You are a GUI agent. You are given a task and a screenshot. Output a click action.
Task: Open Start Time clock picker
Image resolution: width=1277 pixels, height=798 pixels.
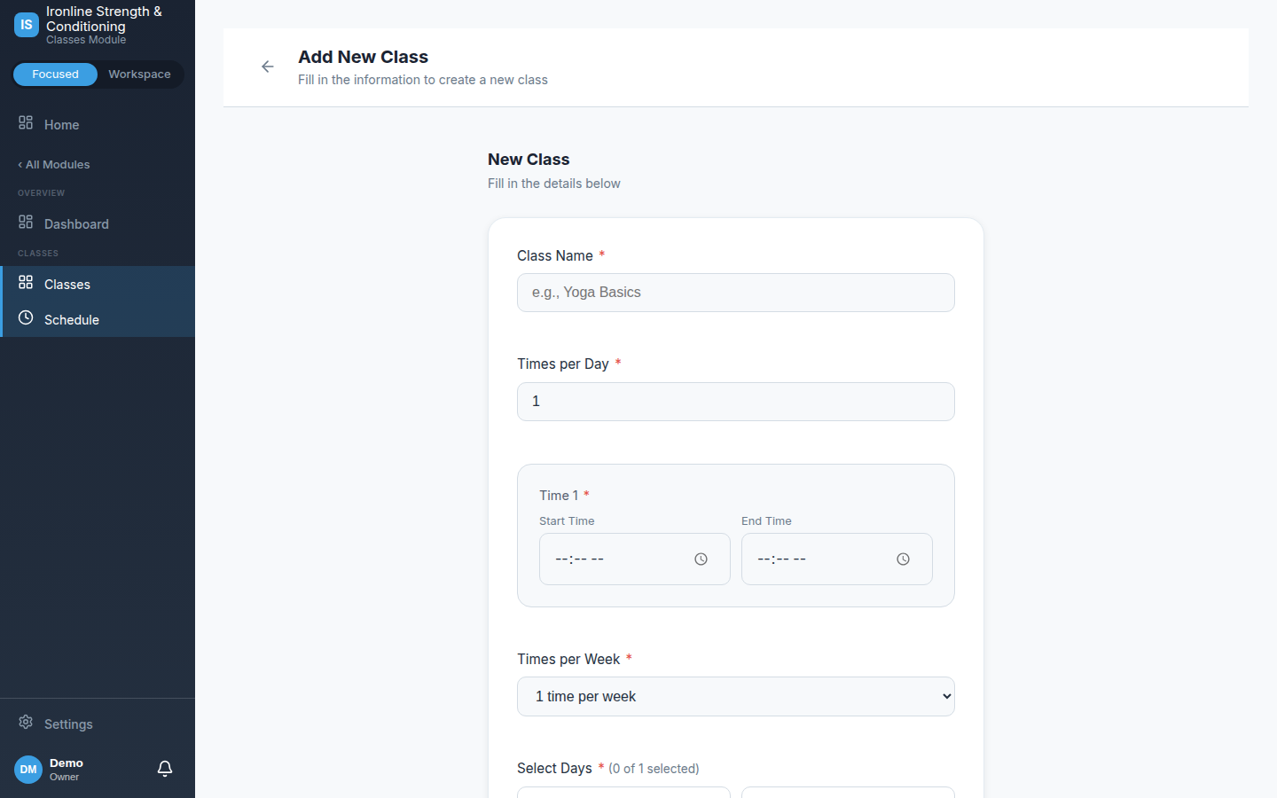(x=701, y=559)
